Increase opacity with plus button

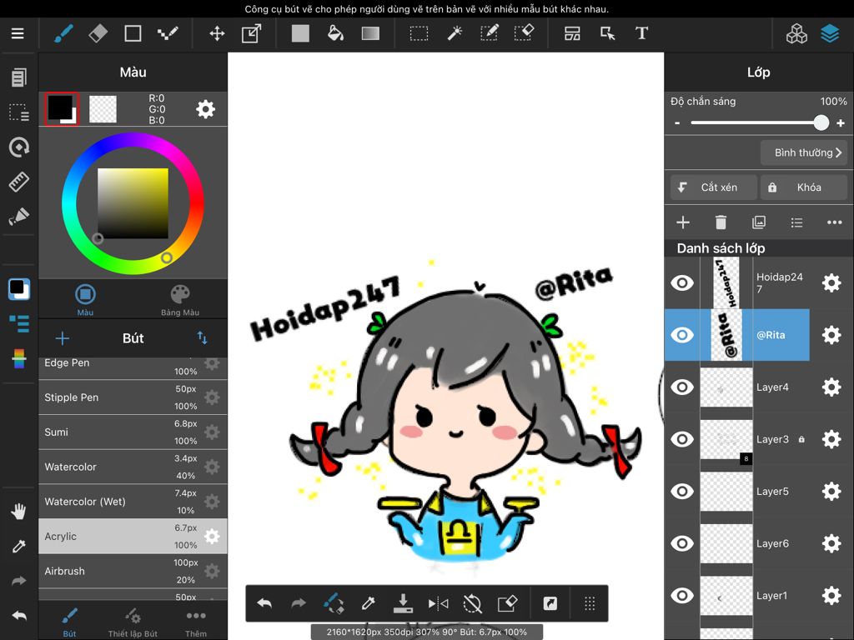pyautogui.click(x=841, y=123)
